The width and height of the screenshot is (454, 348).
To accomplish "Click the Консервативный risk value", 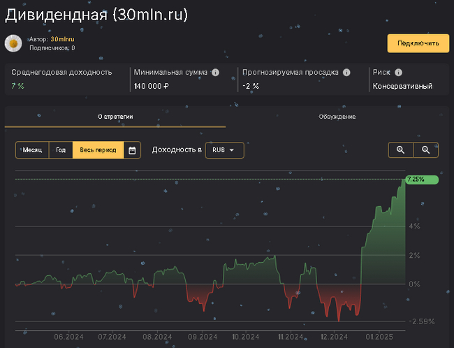I will [402, 86].
